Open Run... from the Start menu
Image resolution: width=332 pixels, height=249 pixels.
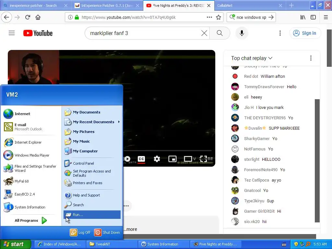coord(92,215)
